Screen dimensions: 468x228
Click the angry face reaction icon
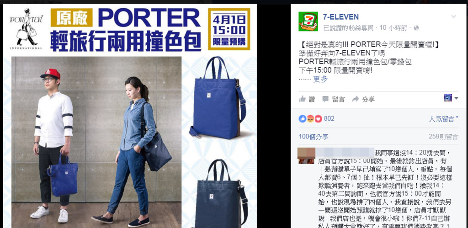point(310,119)
